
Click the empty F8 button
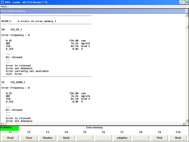[x=141, y=138]
